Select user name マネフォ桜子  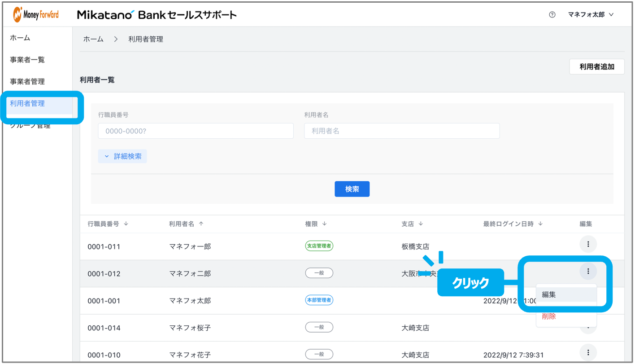pos(190,328)
